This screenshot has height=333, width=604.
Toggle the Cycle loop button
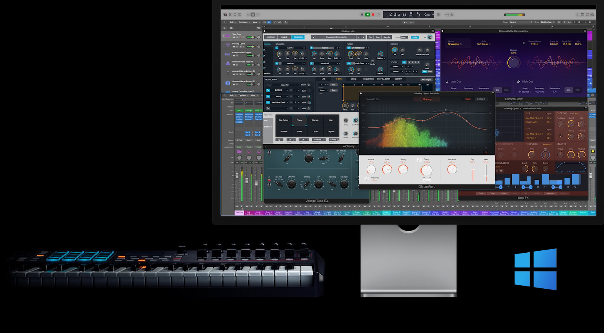378,14
